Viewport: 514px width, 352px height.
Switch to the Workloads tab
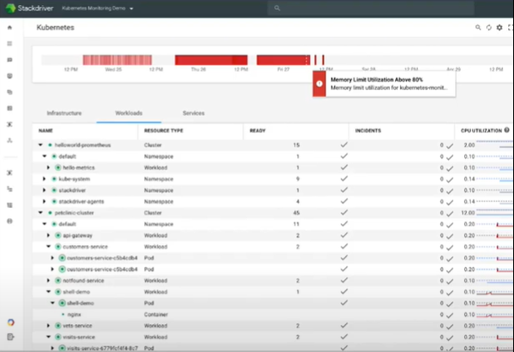pos(128,113)
